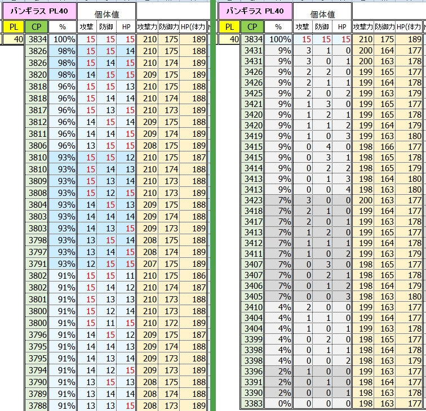Click the 攻撃 header in the left table
Screen dimensions: 426x411
tap(87, 26)
